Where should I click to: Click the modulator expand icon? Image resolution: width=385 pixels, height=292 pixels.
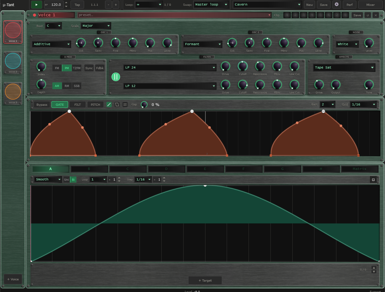click(x=373, y=180)
